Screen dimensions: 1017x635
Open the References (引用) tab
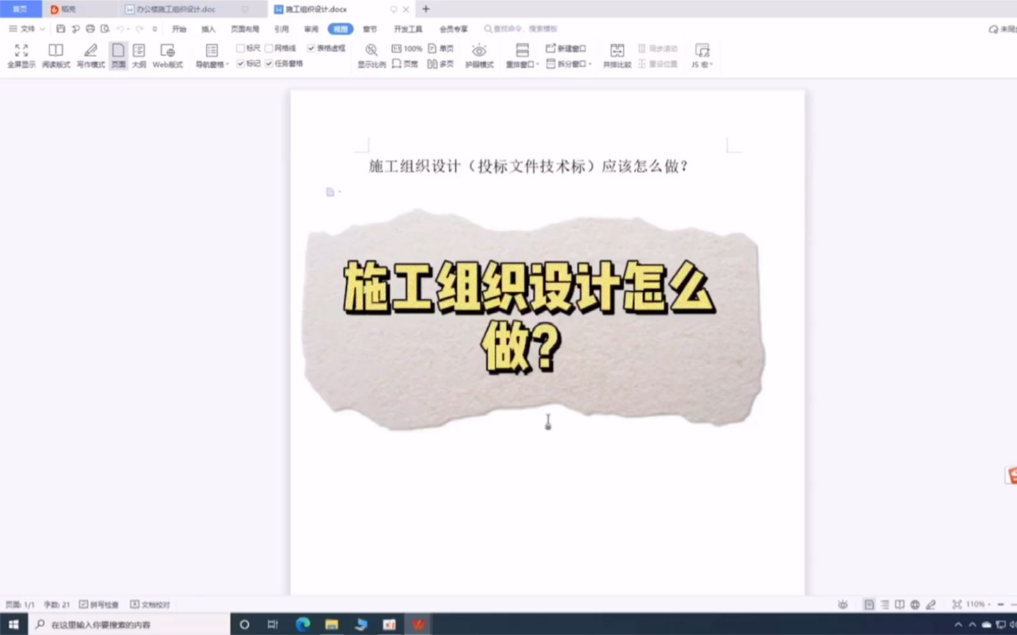click(281, 29)
